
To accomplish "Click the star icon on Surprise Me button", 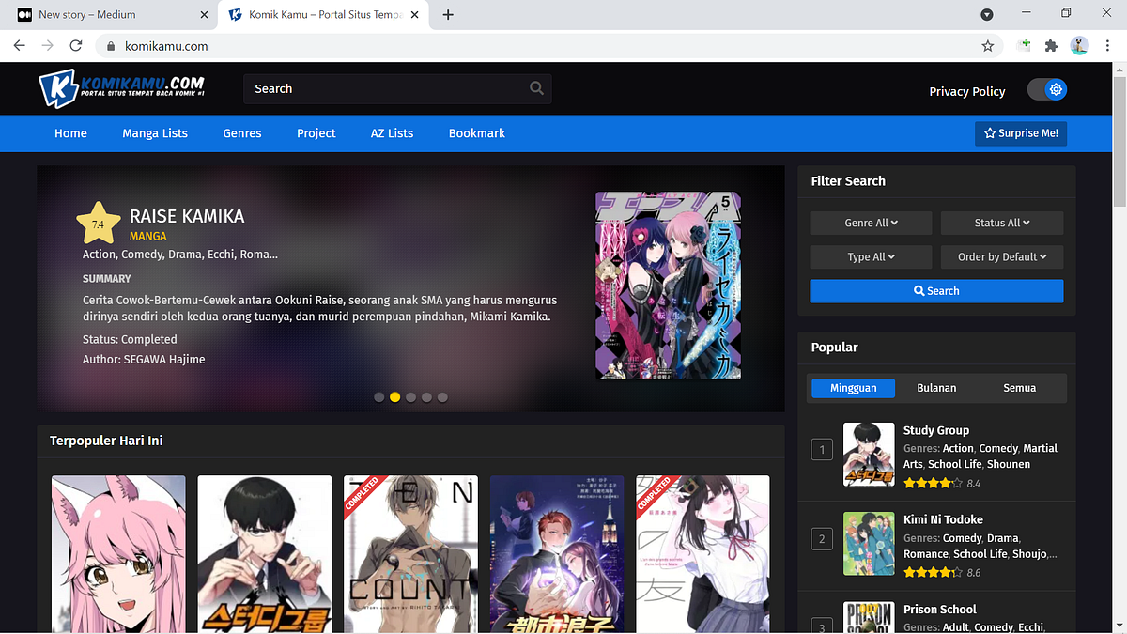I will tap(991, 133).
